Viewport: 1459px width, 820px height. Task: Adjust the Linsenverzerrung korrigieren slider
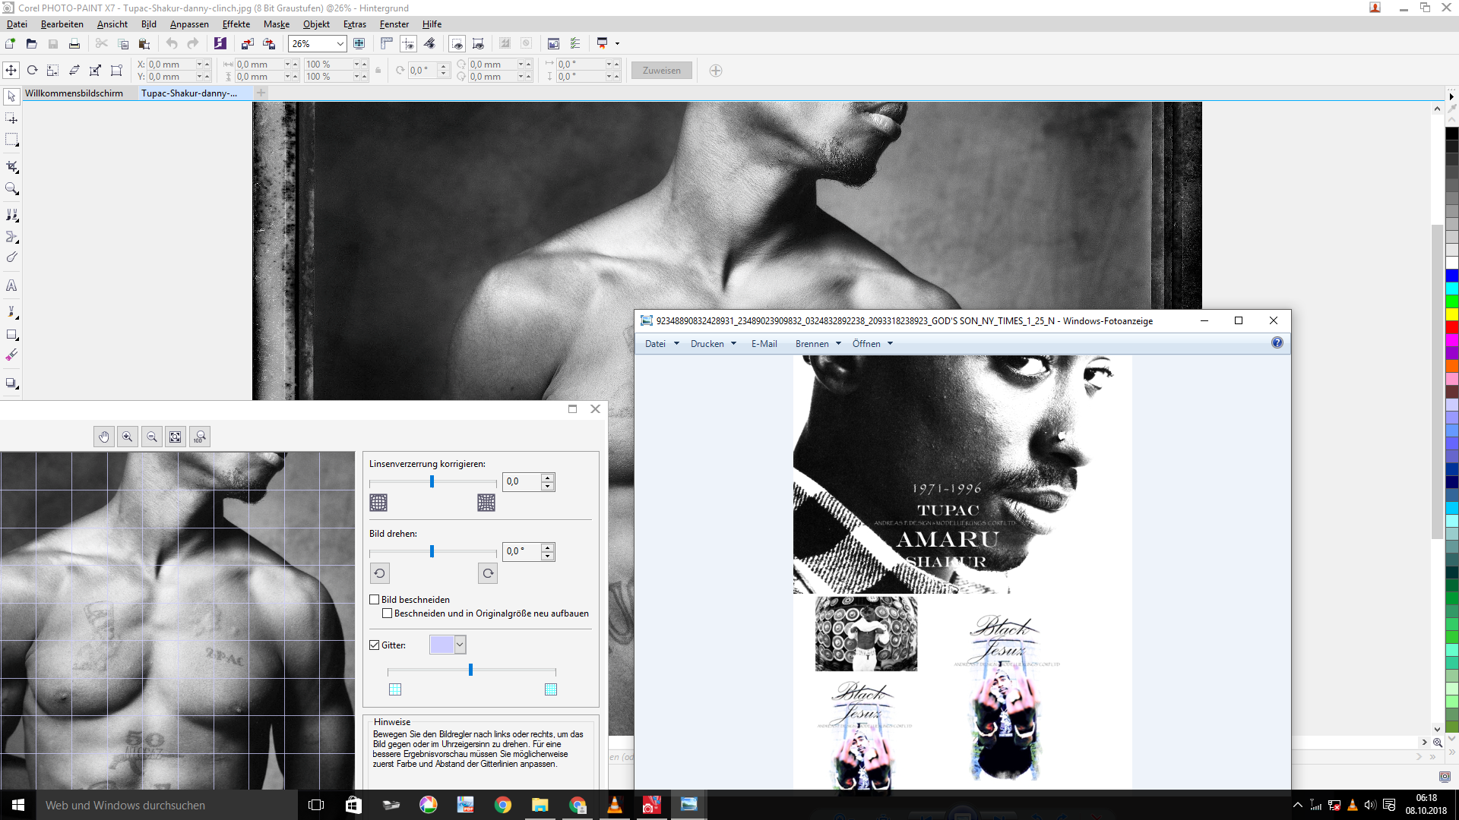point(432,482)
